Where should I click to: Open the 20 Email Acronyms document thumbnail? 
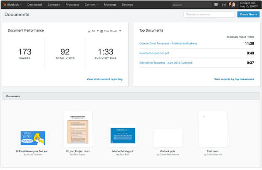33,138
